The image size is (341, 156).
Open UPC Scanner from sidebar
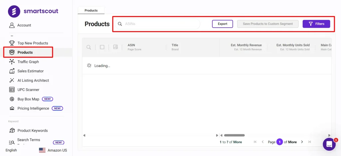[28, 90]
